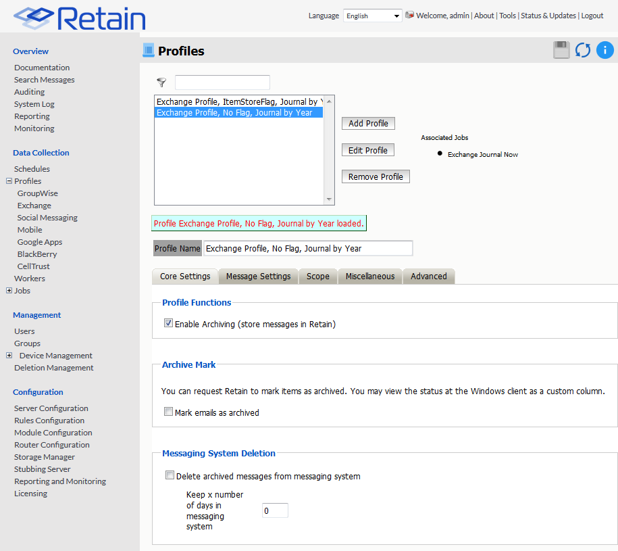The width and height of the screenshot is (618, 551).
Task: Open Licensing page
Action: click(x=31, y=494)
